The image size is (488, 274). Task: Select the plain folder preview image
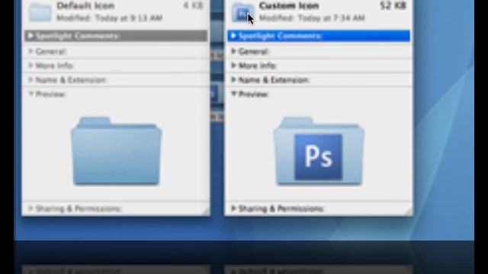(x=116, y=151)
